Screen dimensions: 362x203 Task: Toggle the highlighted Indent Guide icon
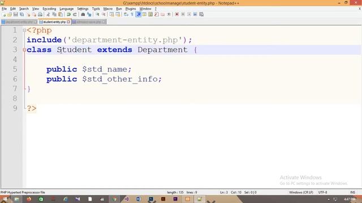click(x=138, y=15)
